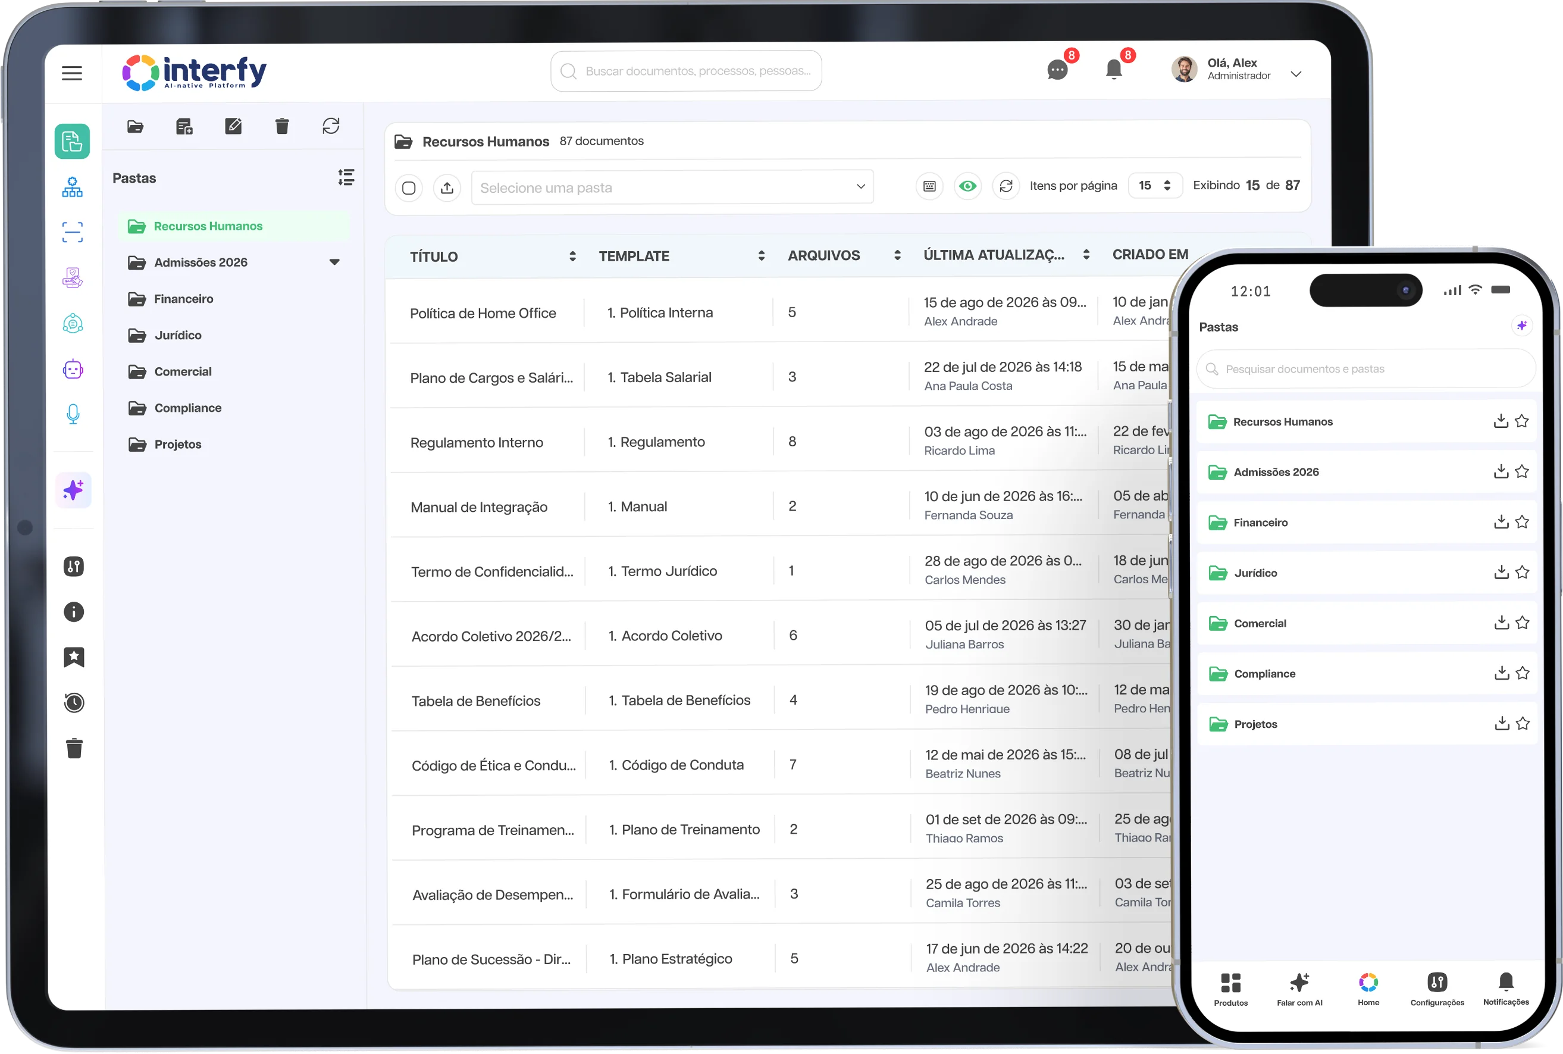Open the Olá, Alex user menu chevron

coord(1296,74)
